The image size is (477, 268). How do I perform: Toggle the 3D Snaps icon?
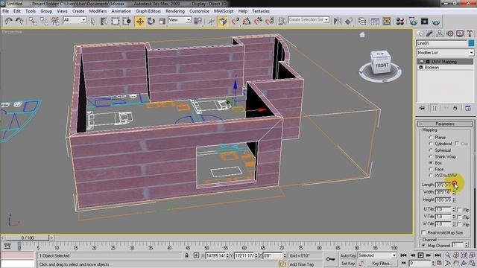[x=235, y=22]
